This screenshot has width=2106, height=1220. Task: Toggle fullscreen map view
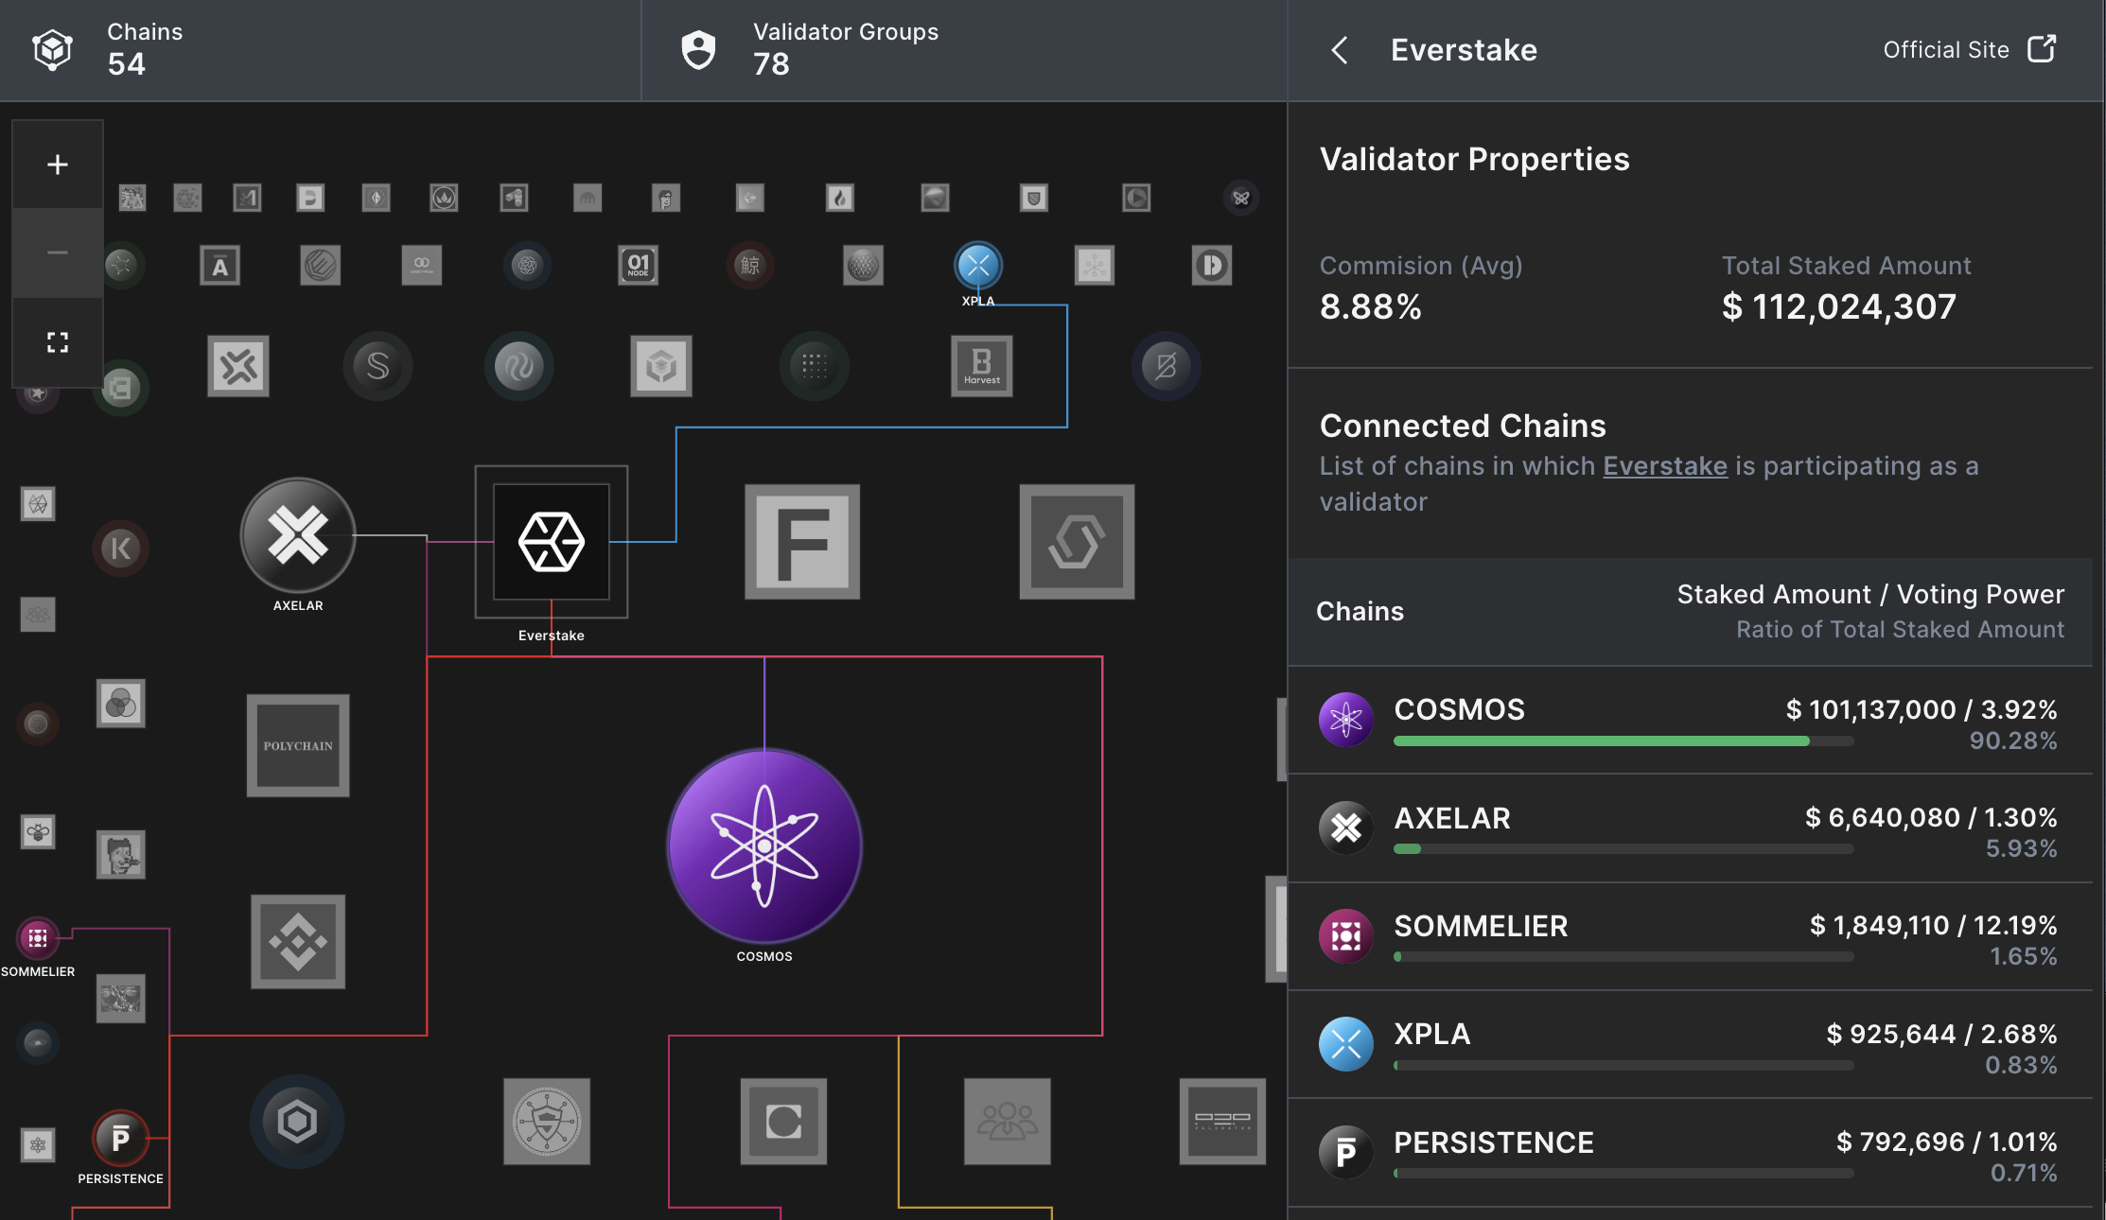58,341
